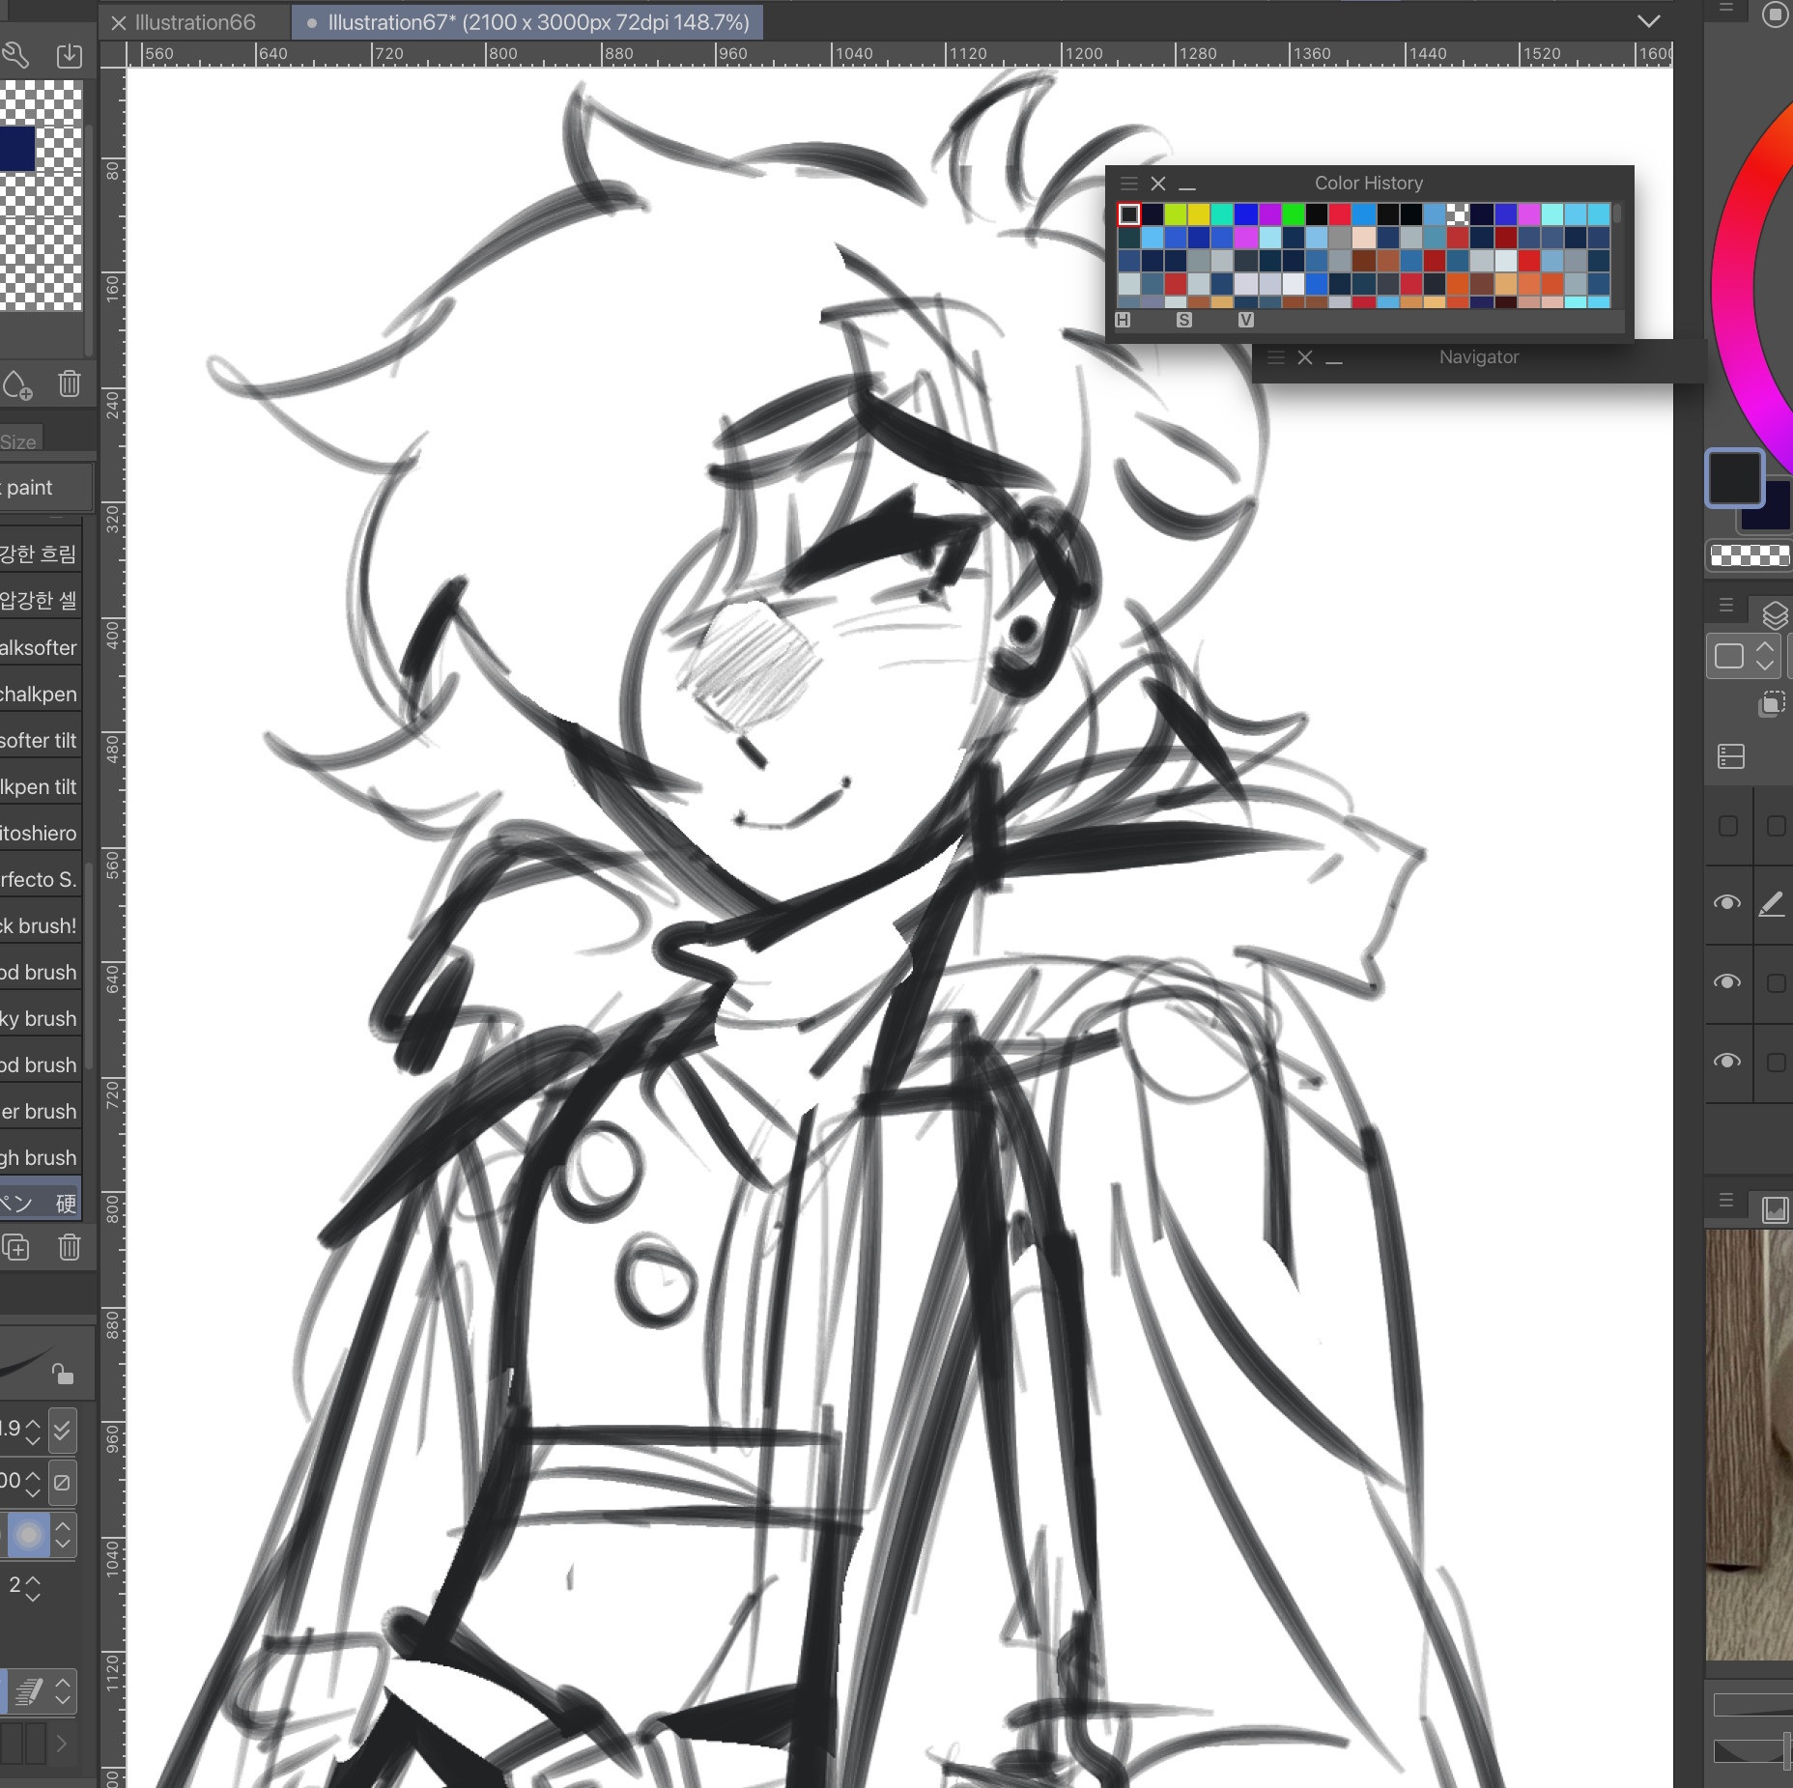Toggle the brush stroke preview lock icon
Image resolution: width=1793 pixels, height=1788 pixels.
pyautogui.click(x=63, y=1374)
